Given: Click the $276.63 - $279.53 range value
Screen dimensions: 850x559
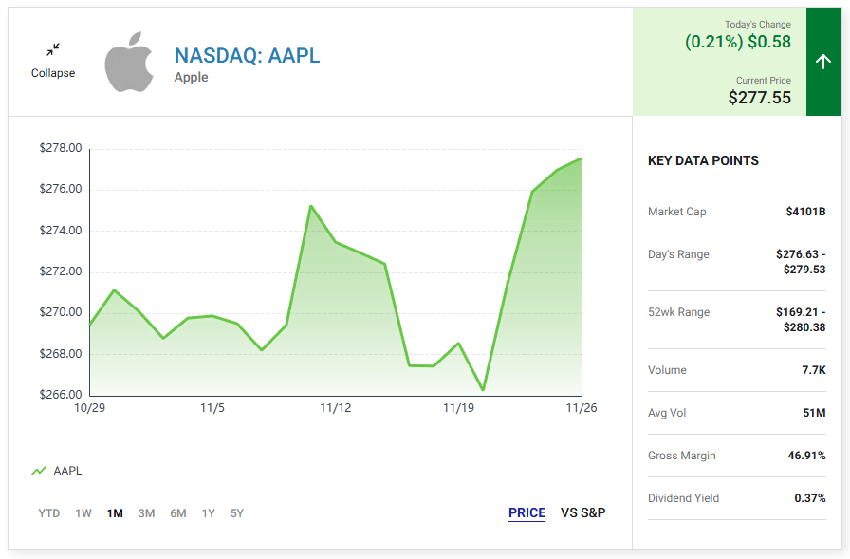Looking at the screenshot, I should [801, 262].
